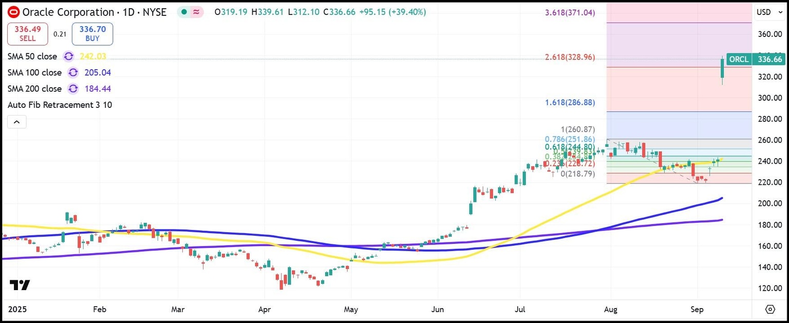Image resolution: width=789 pixels, height=323 pixels.
Task: Click the TradingView watermark logo
Action: point(21,284)
